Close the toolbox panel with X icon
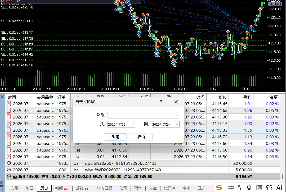Image resolution: width=286 pixels, height=192 pixels. point(2,97)
